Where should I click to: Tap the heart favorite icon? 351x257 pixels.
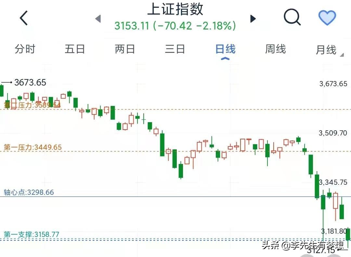[327, 18]
